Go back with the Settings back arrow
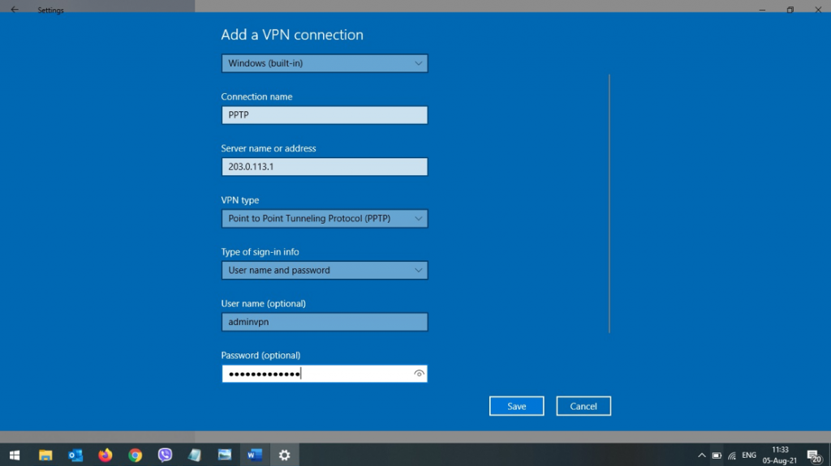The height and width of the screenshot is (466, 831). tap(15, 11)
